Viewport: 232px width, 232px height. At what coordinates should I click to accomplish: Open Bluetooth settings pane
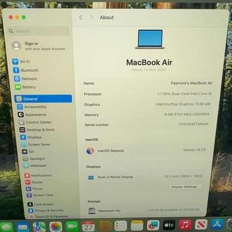(26, 70)
